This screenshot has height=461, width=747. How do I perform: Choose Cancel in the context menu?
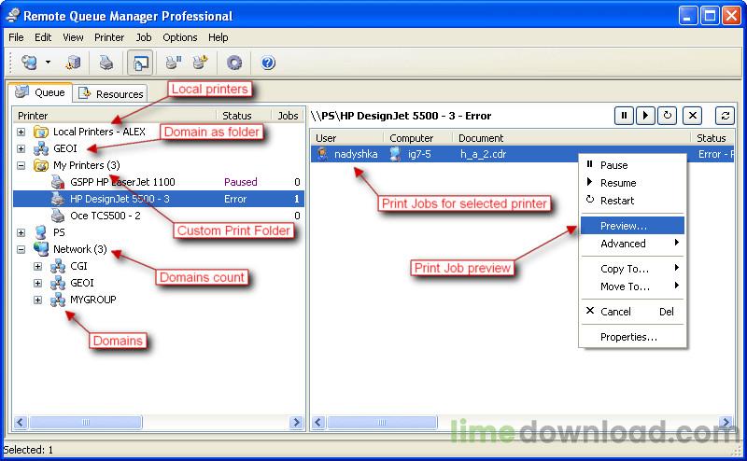point(633,312)
